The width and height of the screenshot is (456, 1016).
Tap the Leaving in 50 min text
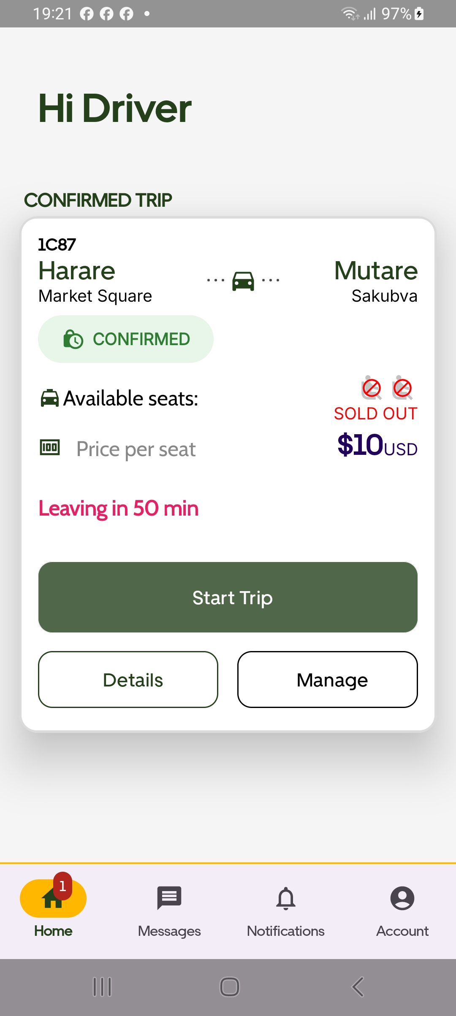click(x=119, y=508)
